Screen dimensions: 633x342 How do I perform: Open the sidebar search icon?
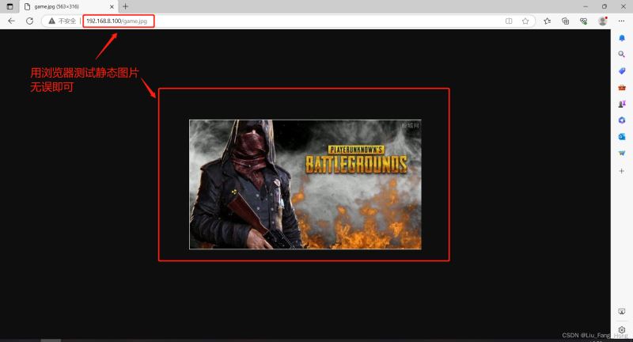(x=622, y=54)
